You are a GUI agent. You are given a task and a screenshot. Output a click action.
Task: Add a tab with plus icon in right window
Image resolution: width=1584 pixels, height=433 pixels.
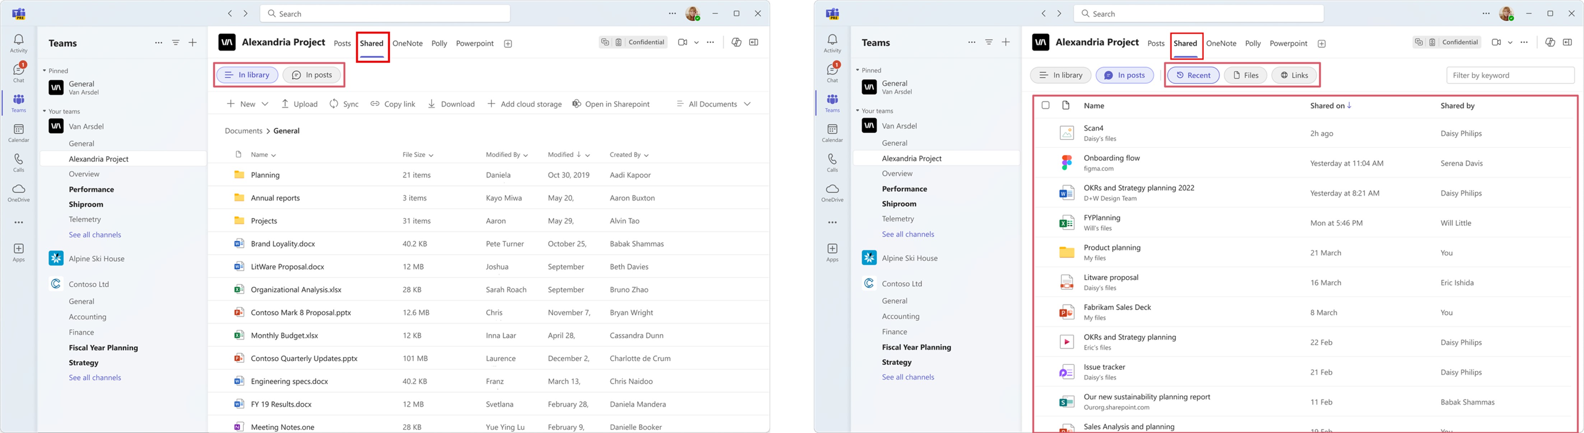coord(1321,44)
